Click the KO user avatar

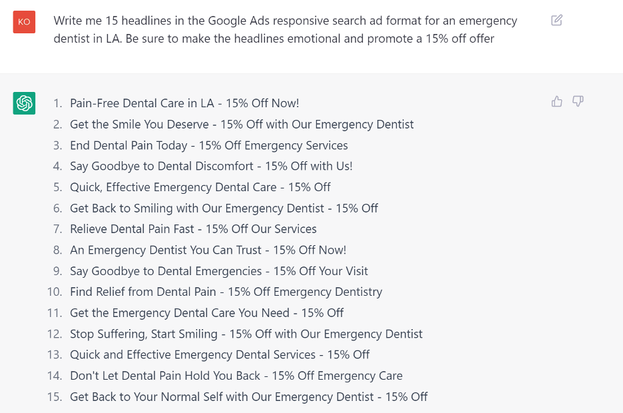[24, 22]
